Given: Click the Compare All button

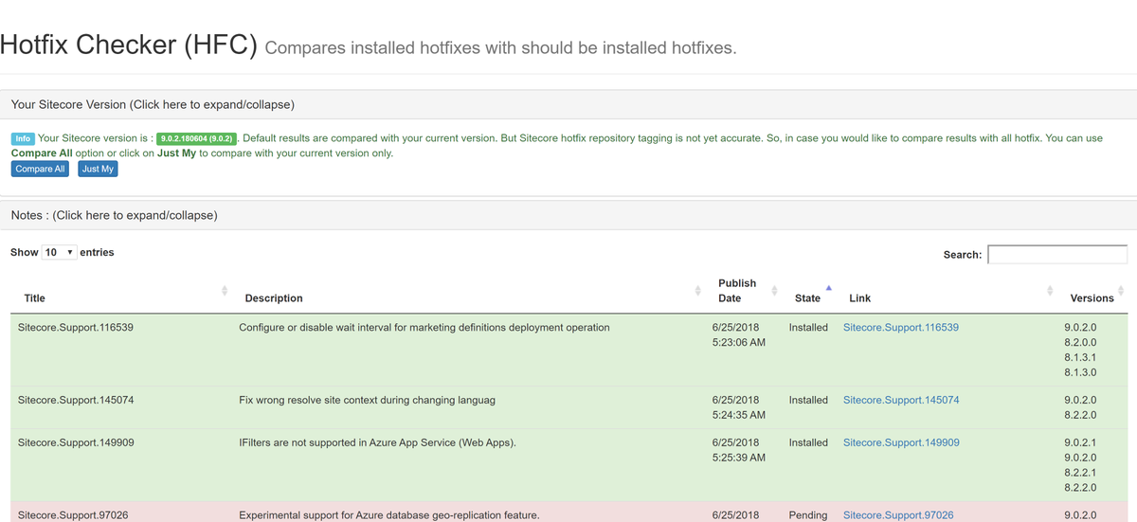Looking at the screenshot, I should pos(40,169).
